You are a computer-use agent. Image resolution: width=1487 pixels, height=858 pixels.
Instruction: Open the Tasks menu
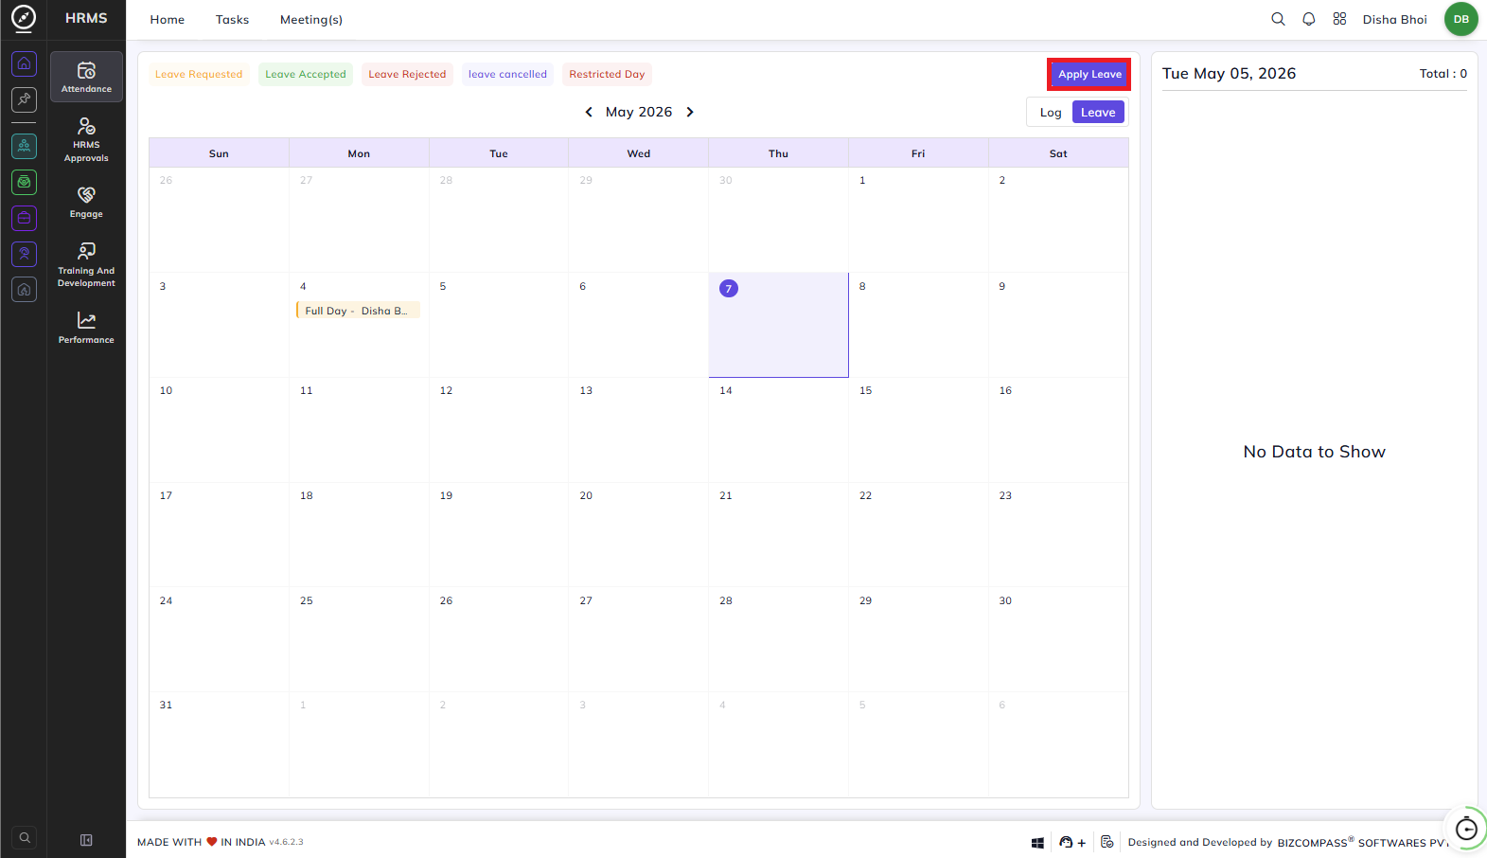[232, 20]
